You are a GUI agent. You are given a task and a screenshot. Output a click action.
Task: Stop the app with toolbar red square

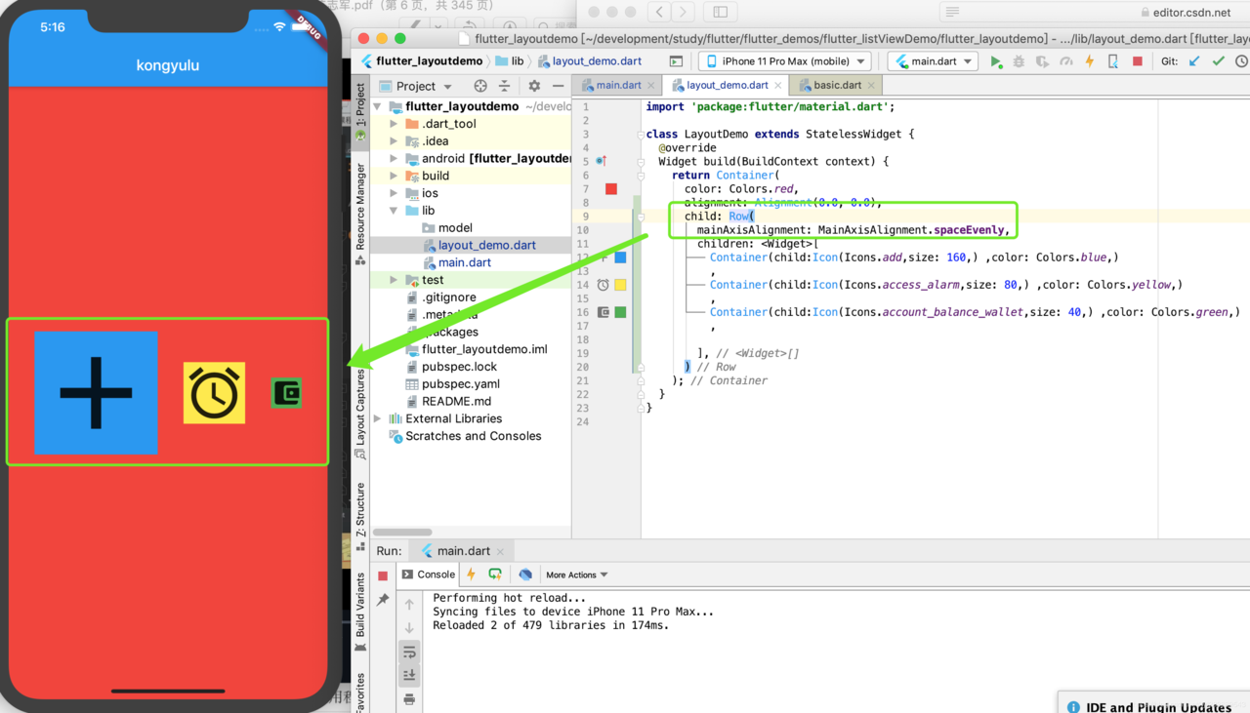point(1137,61)
